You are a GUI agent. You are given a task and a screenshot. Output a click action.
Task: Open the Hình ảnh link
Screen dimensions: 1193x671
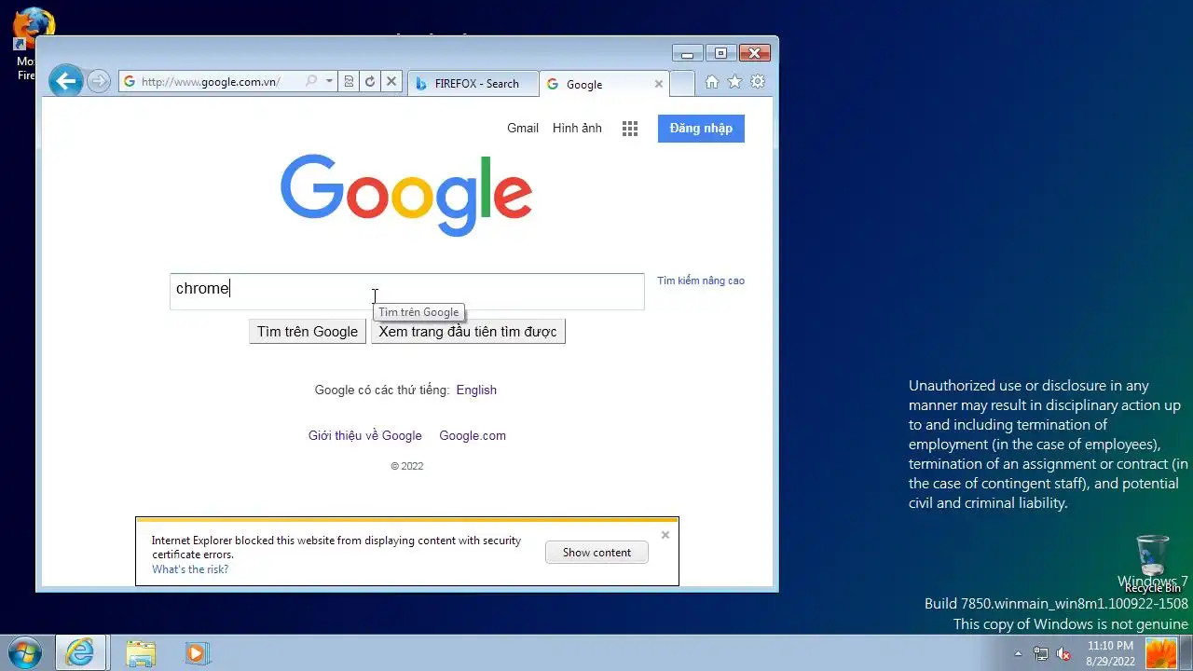click(577, 128)
